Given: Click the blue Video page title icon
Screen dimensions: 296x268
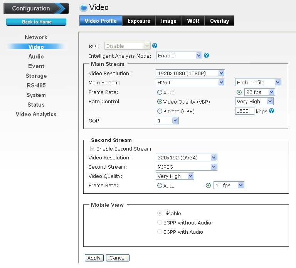Looking at the screenshot, I should tap(83, 8).
